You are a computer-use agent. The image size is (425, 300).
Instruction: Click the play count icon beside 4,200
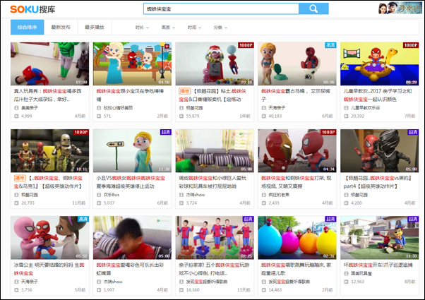346,203
